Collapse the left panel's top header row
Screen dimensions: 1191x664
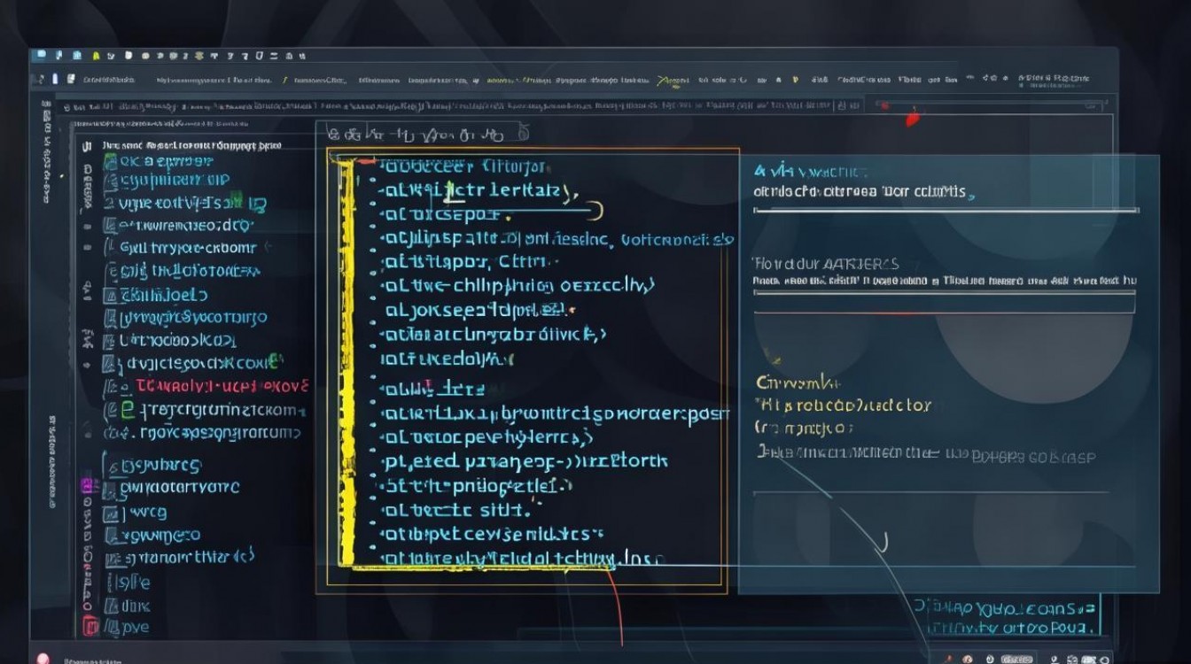pos(87,145)
